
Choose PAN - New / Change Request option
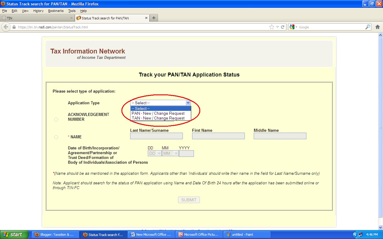click(158, 113)
